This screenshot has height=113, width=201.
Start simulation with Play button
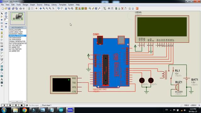click(x=4, y=105)
